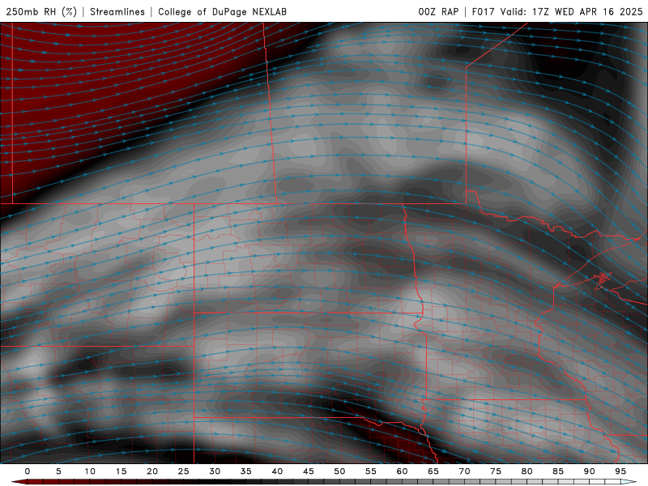Click the color scale label "60"
Viewport: 648px width, 486px height.
tap(402, 471)
